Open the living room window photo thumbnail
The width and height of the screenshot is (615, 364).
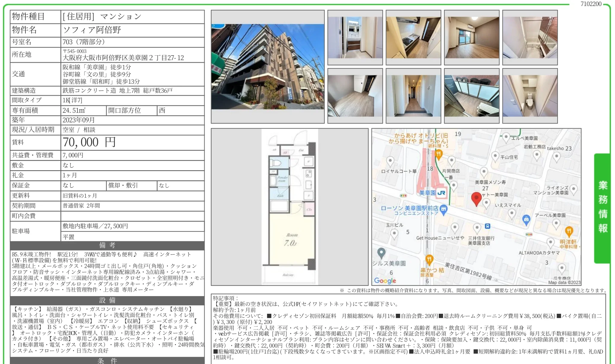[472, 37]
